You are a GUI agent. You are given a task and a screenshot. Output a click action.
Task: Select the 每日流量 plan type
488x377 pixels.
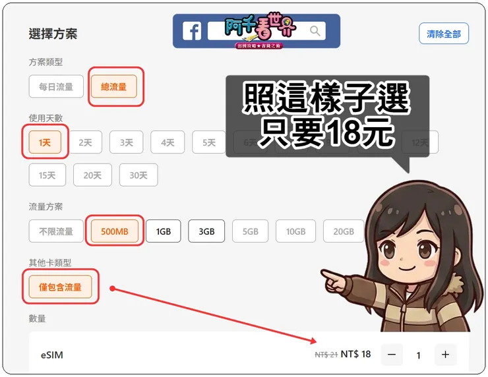[56, 86]
